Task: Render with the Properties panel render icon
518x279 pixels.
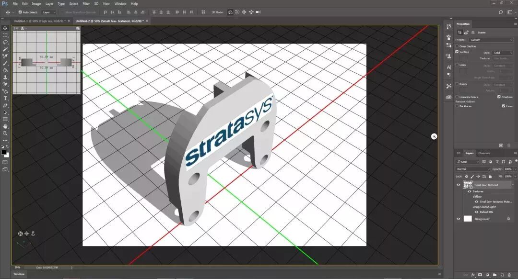Action: [x=501, y=145]
